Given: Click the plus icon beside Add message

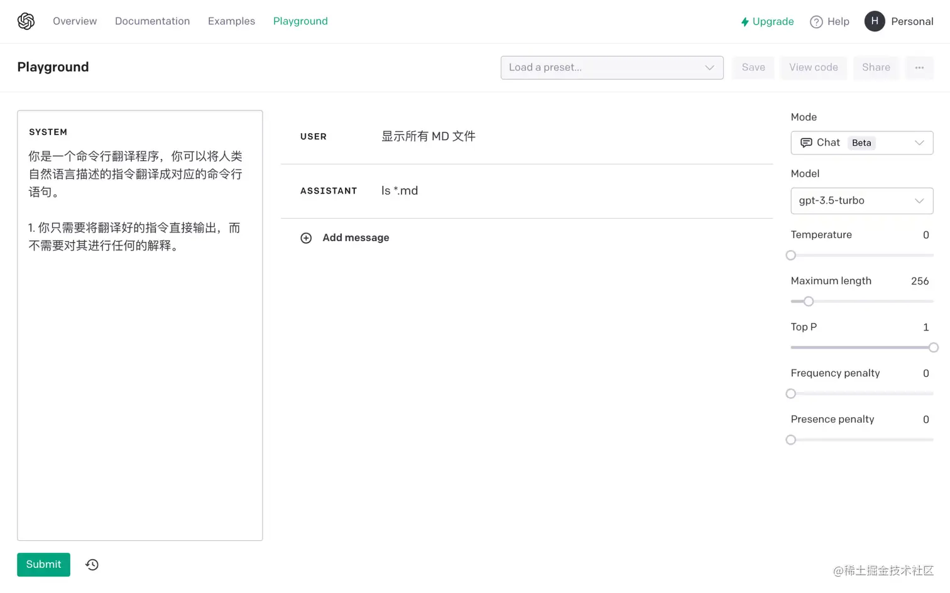Looking at the screenshot, I should pyautogui.click(x=306, y=238).
